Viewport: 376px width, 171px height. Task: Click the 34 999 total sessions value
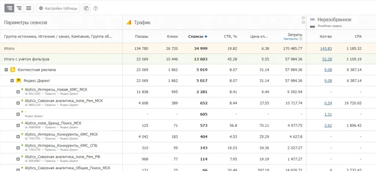201,49
